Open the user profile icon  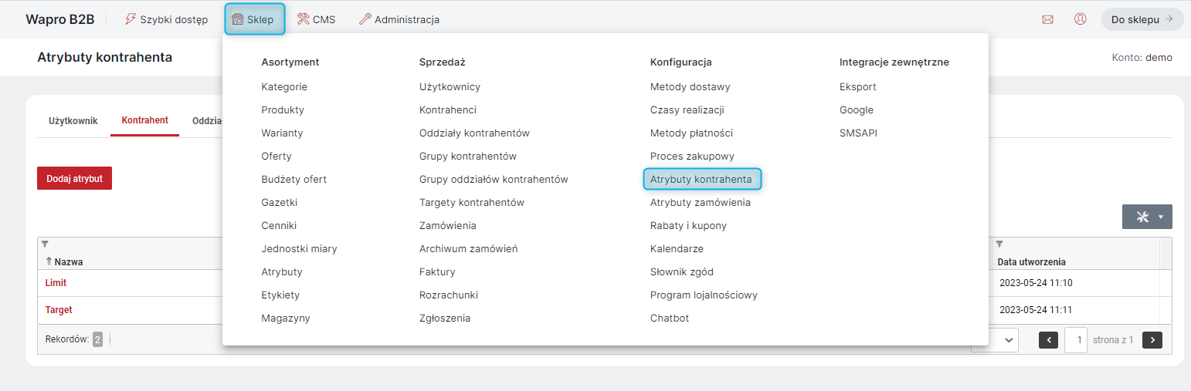1081,19
